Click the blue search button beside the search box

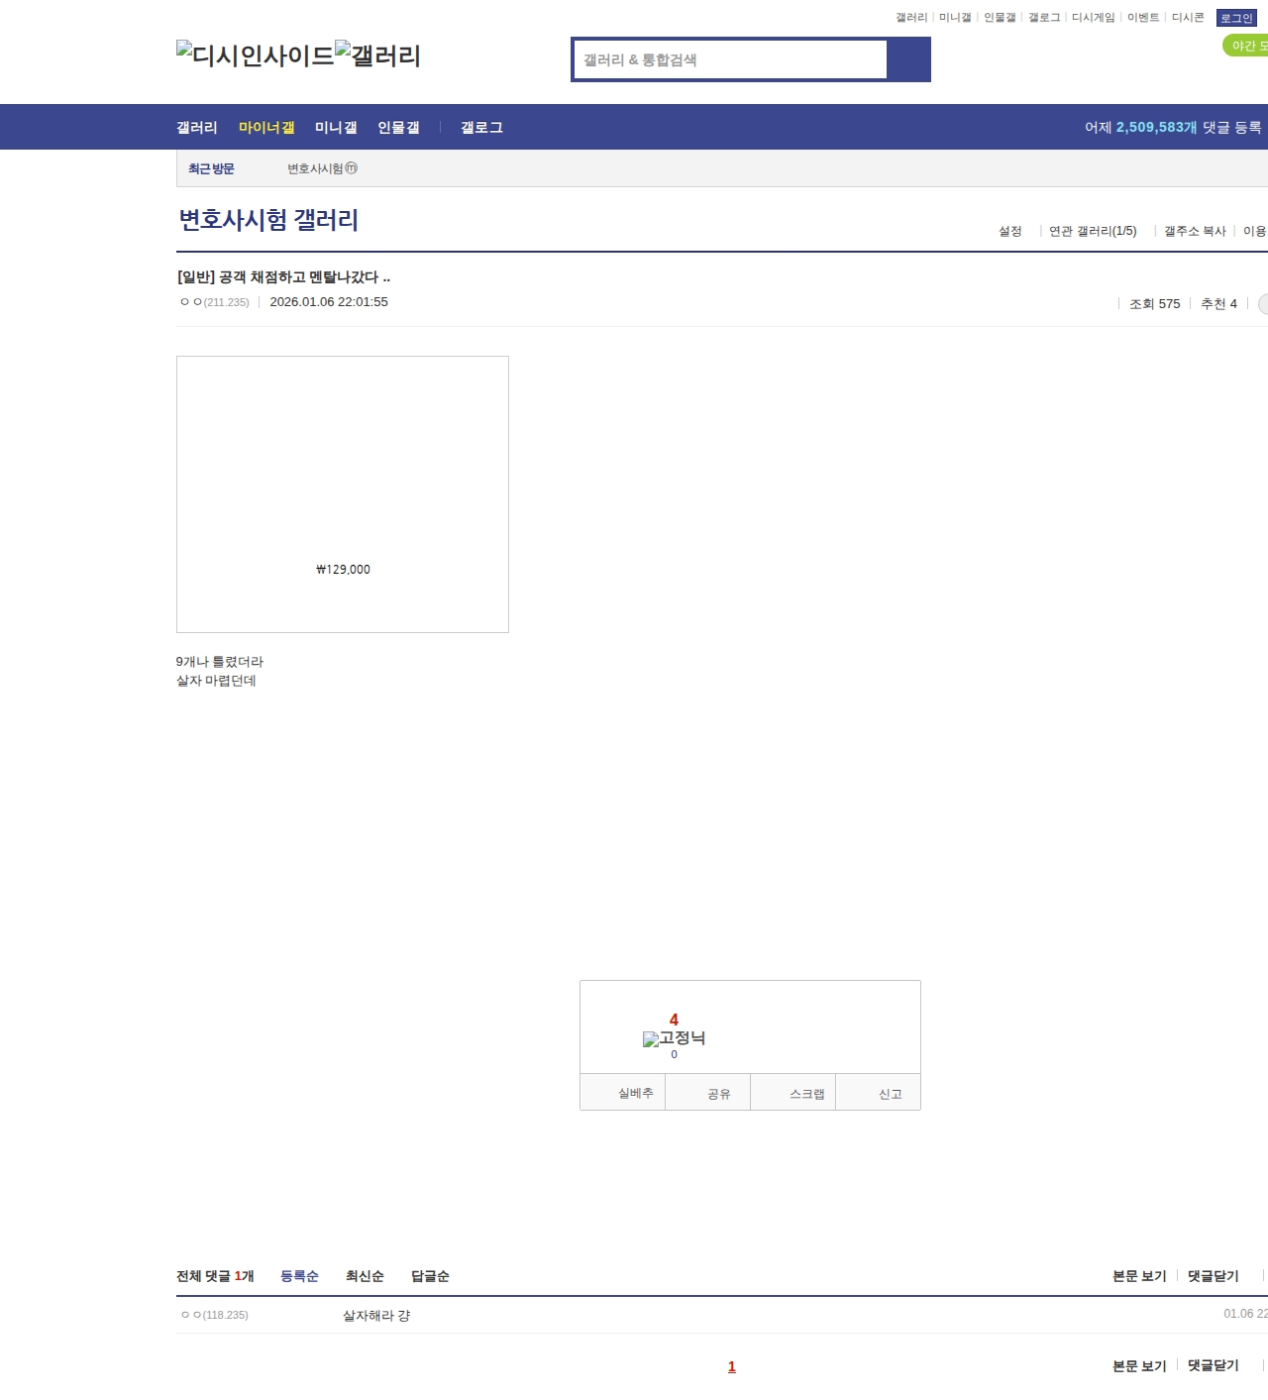click(908, 59)
